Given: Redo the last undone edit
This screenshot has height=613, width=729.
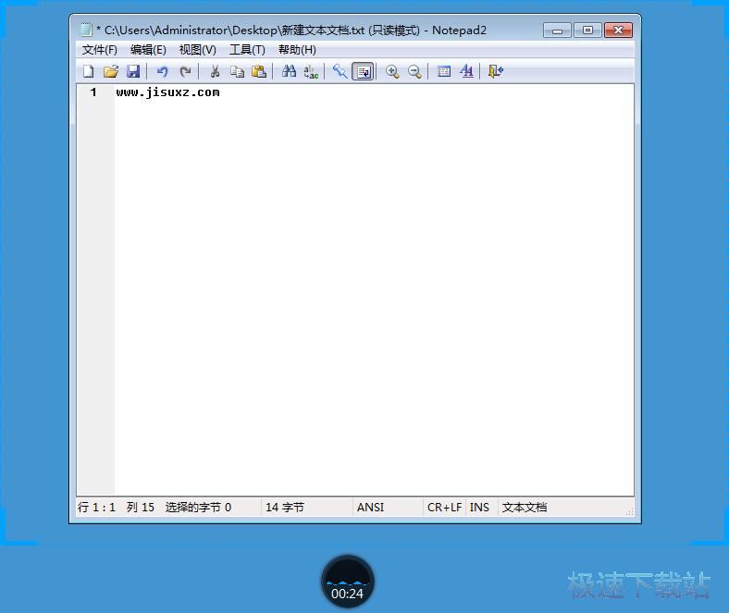Looking at the screenshot, I should click(185, 71).
